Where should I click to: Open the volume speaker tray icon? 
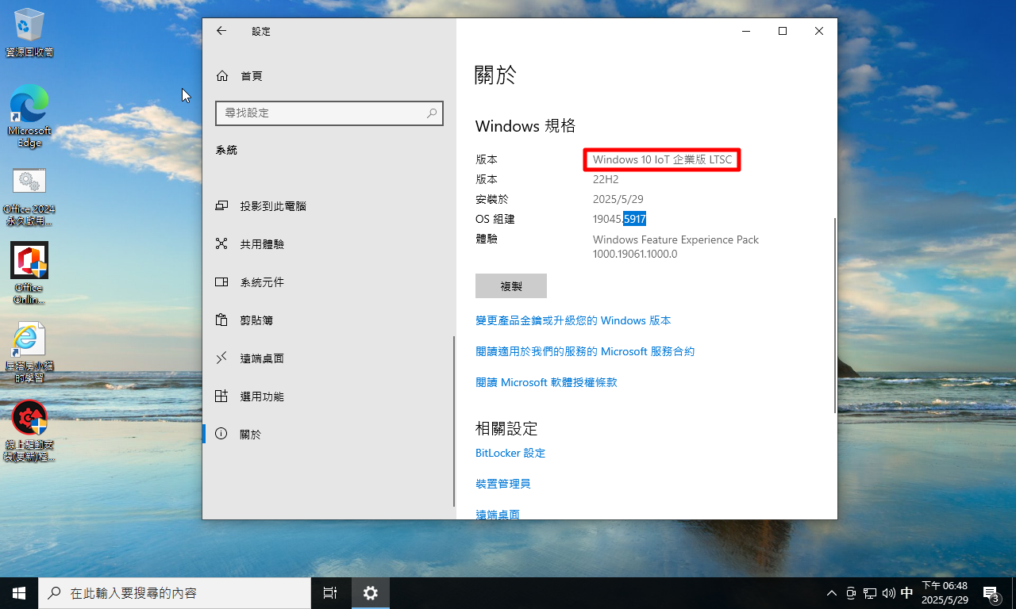(888, 593)
